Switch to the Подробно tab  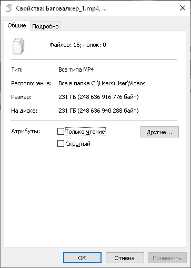(x=45, y=26)
